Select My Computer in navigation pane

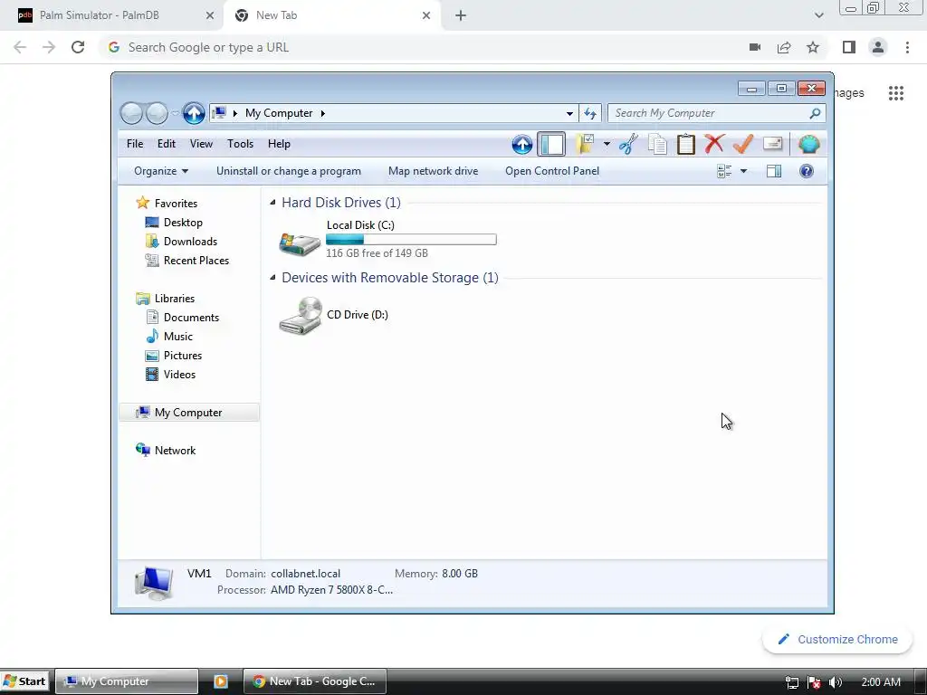click(x=188, y=413)
